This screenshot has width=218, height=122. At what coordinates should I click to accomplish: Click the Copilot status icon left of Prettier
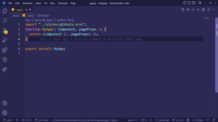pyautogui.click(x=188, y=120)
